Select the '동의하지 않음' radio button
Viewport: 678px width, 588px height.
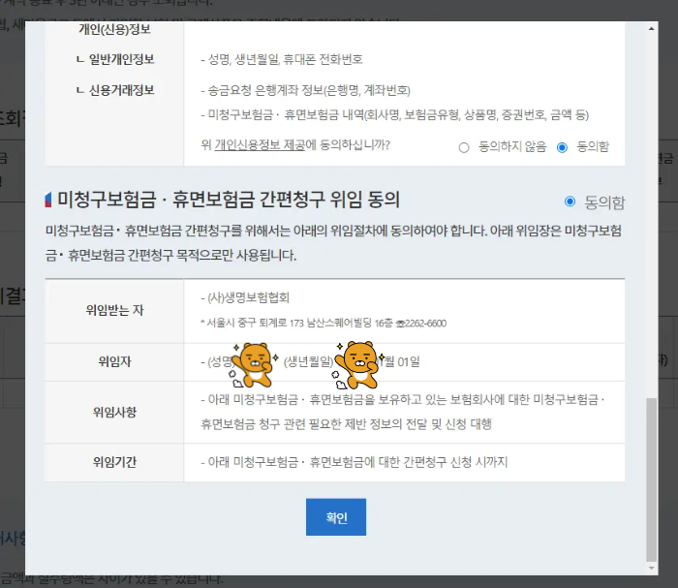464,148
